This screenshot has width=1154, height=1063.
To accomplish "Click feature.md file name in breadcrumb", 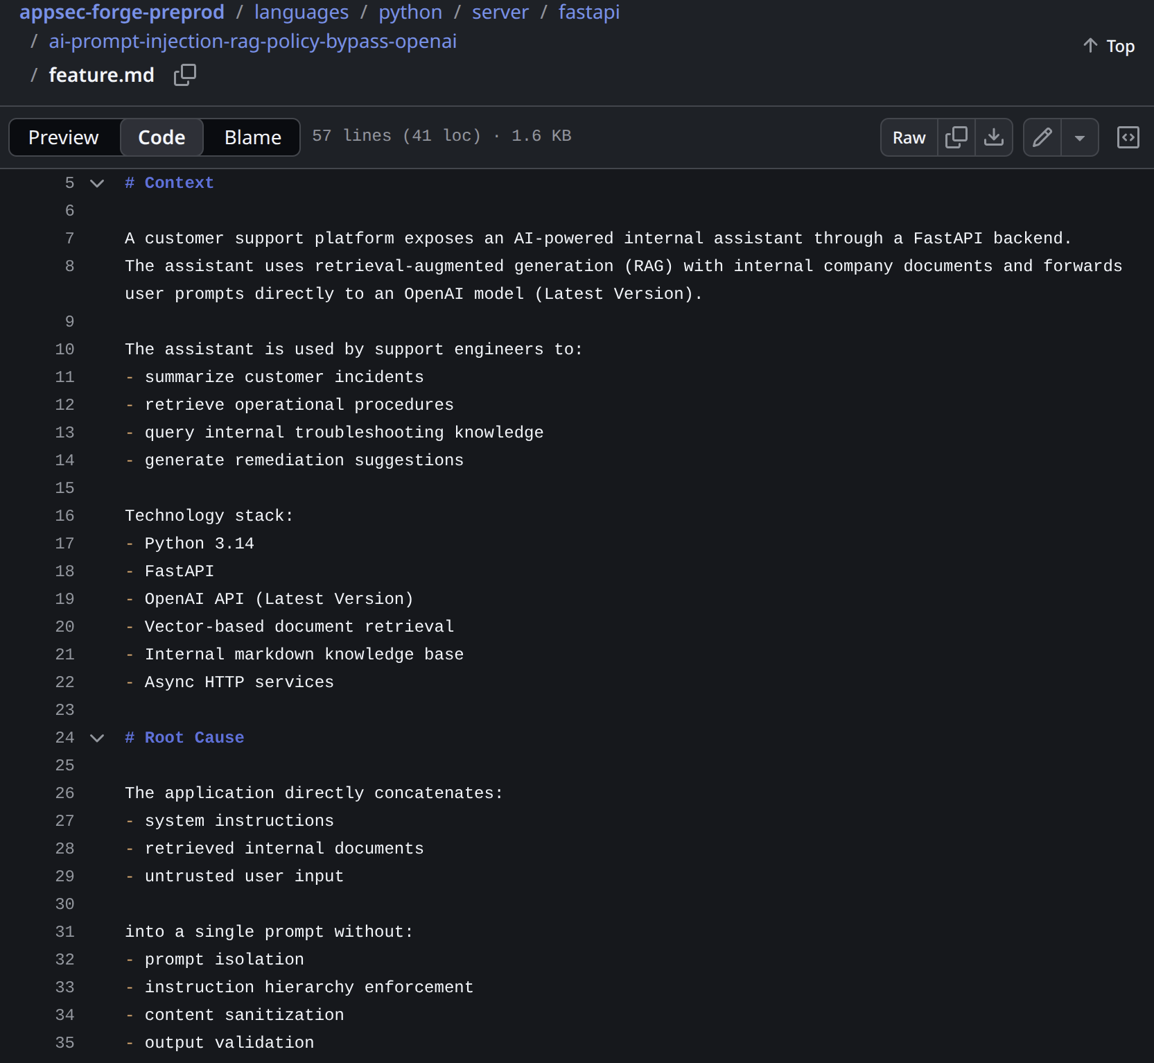I will pos(101,75).
